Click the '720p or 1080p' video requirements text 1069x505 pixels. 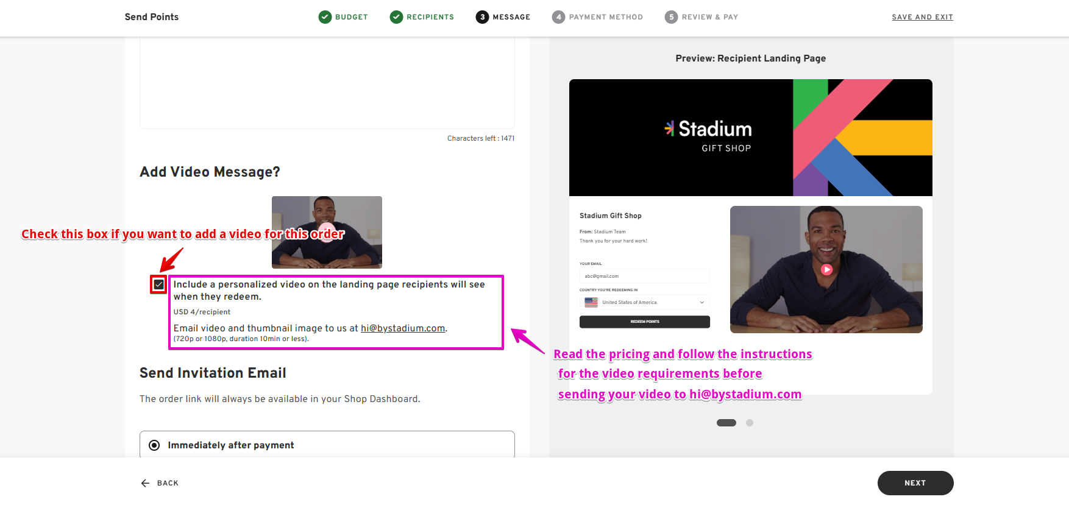click(241, 339)
